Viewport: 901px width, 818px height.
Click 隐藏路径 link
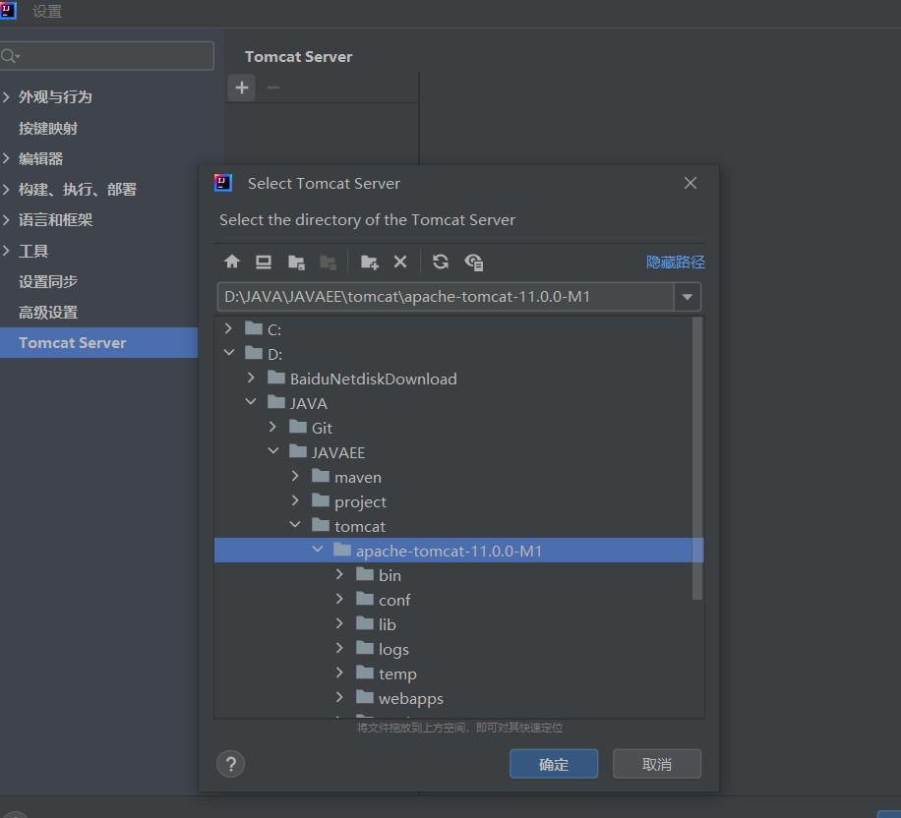pyautogui.click(x=675, y=262)
